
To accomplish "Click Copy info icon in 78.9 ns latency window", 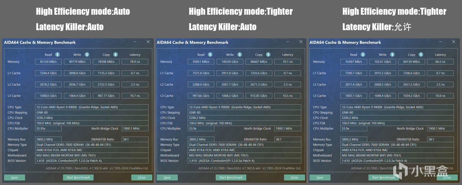I will (115, 54).
